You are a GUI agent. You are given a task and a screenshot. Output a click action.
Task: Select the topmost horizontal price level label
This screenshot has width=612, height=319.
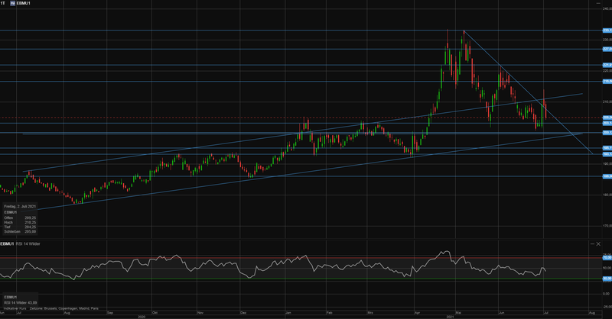tap(607, 31)
